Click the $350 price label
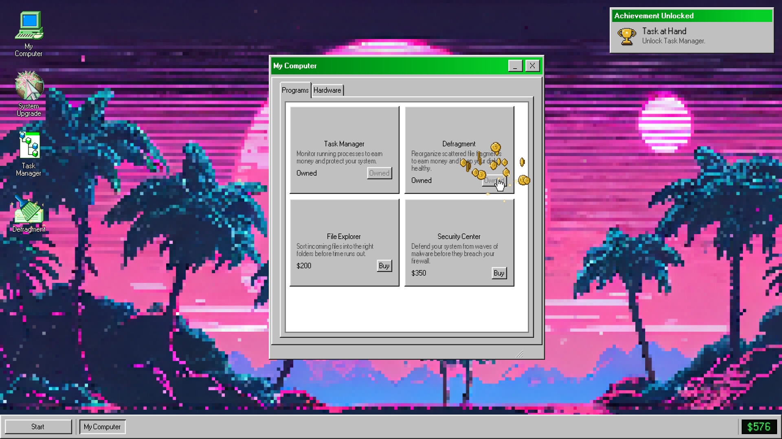The width and height of the screenshot is (782, 439). 419,273
